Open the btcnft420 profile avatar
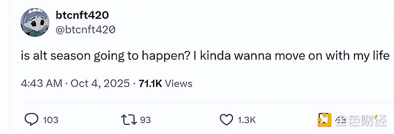This screenshot has width=394, height=134. tap(35, 23)
